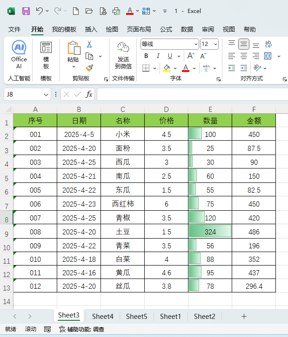Toggle middle vertical alignment

244,44
